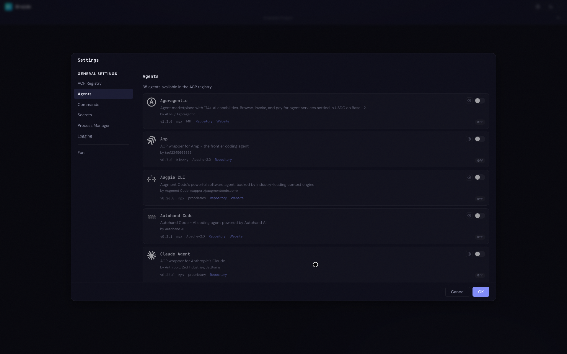Click the Autohand Code logo icon
This screenshot has height=354, width=567.
tap(151, 217)
